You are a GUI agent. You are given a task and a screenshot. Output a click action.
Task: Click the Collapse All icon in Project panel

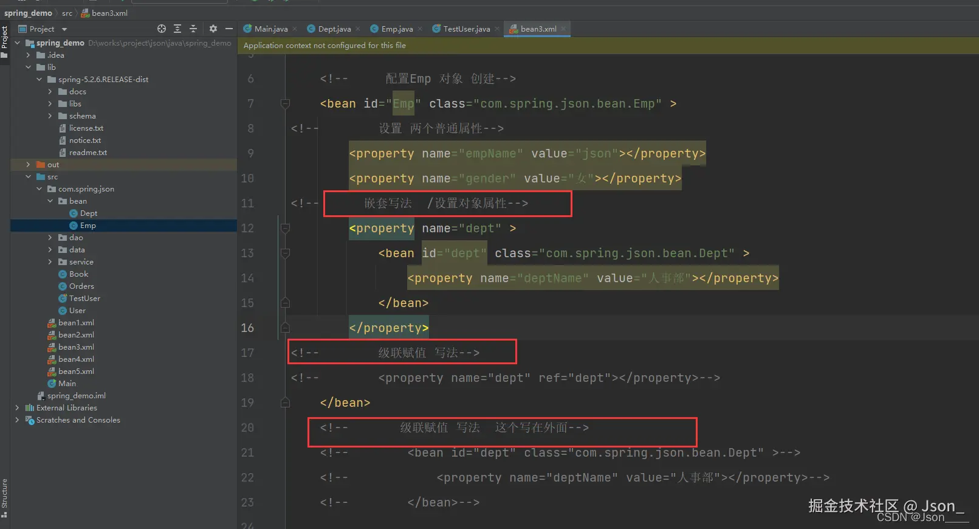click(193, 29)
